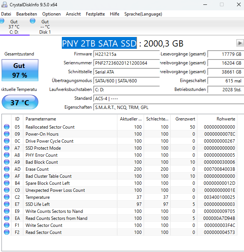Click status orb of SSD Protect Mode

pyautogui.click(x=7, y=148)
